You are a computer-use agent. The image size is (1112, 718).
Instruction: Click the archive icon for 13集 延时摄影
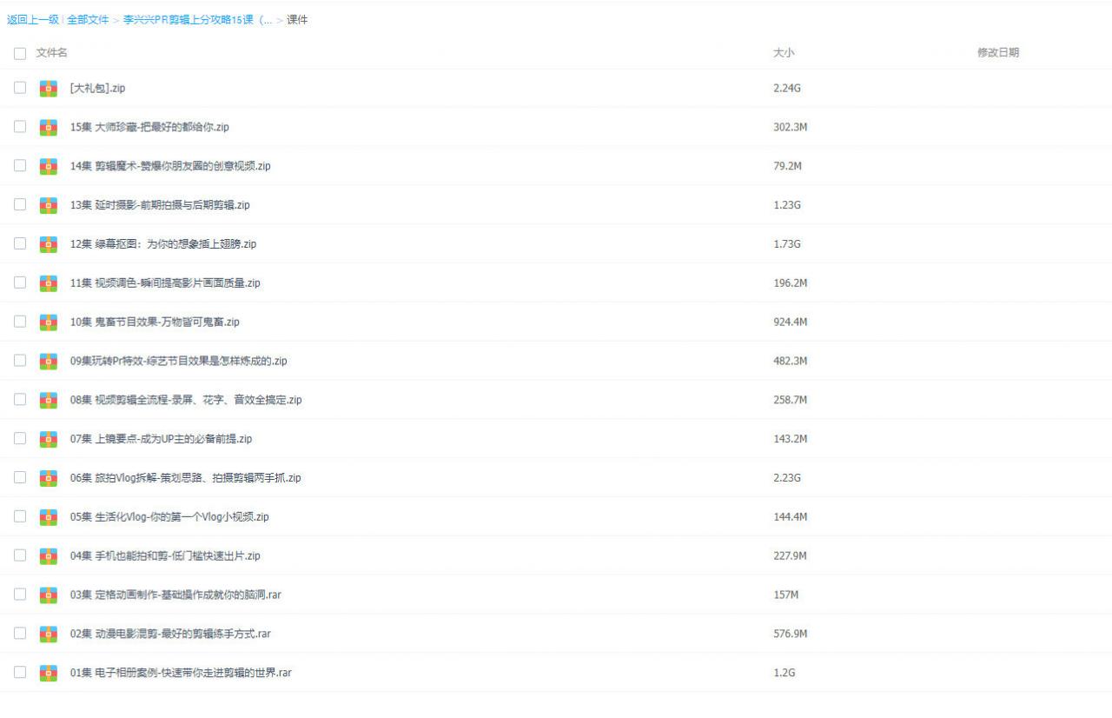(49, 205)
